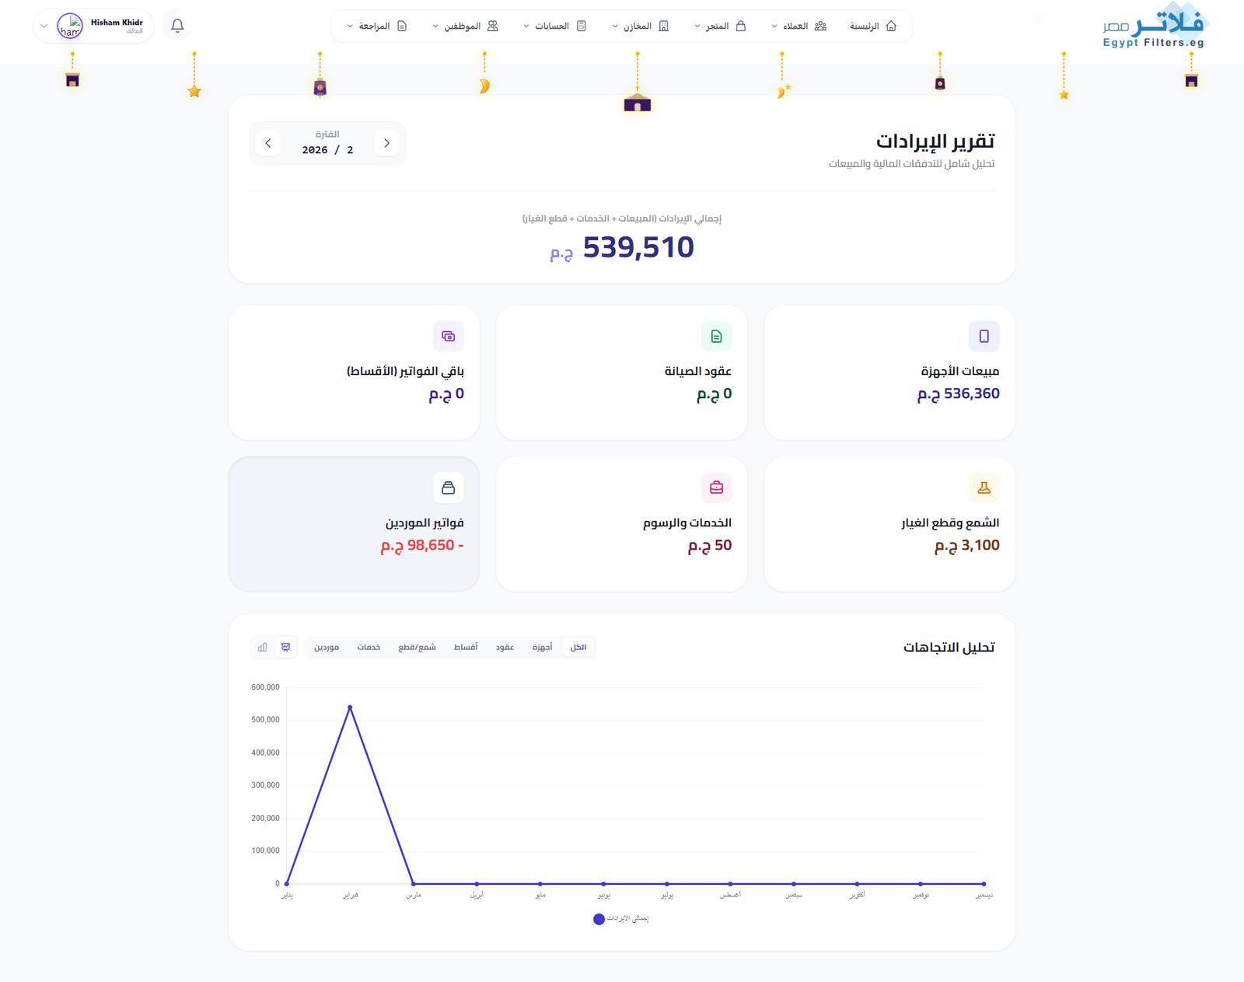Image resolution: width=1244 pixels, height=982 pixels.
Task: Open the notifications bell
Action: click(x=177, y=26)
